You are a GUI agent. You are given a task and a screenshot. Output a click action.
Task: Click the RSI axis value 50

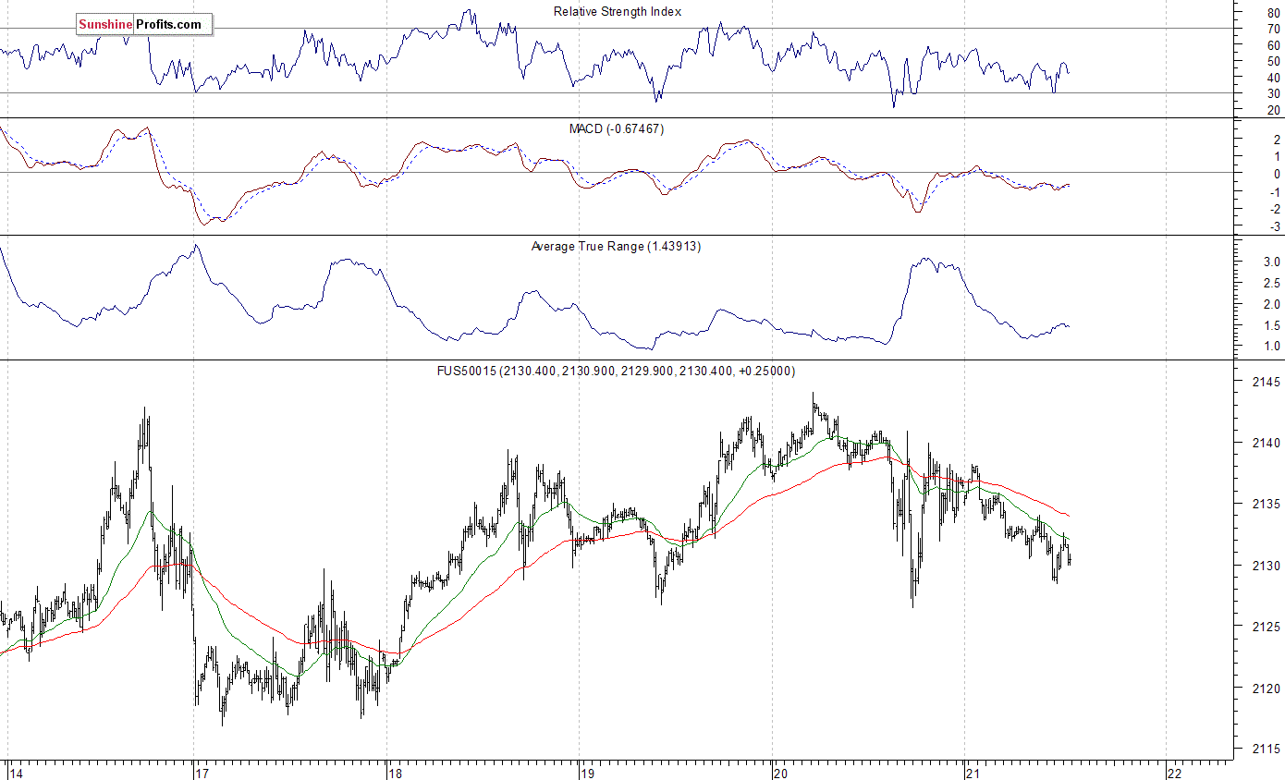1274,61
